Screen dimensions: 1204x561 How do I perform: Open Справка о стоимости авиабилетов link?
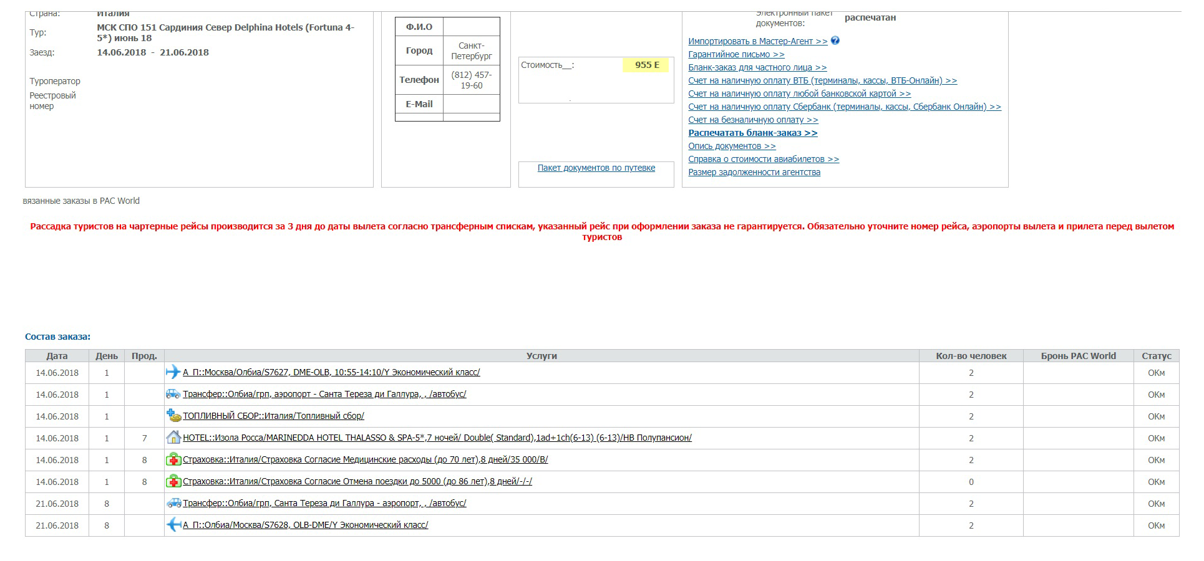tap(764, 159)
